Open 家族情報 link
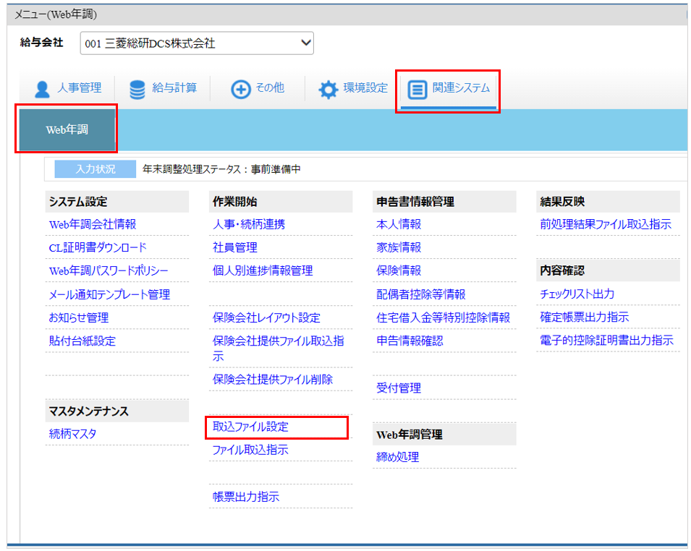This screenshot has width=691, height=551. tap(399, 247)
